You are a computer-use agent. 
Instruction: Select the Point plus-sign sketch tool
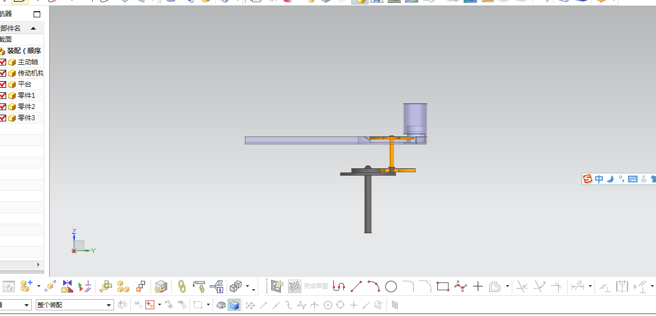(x=478, y=286)
